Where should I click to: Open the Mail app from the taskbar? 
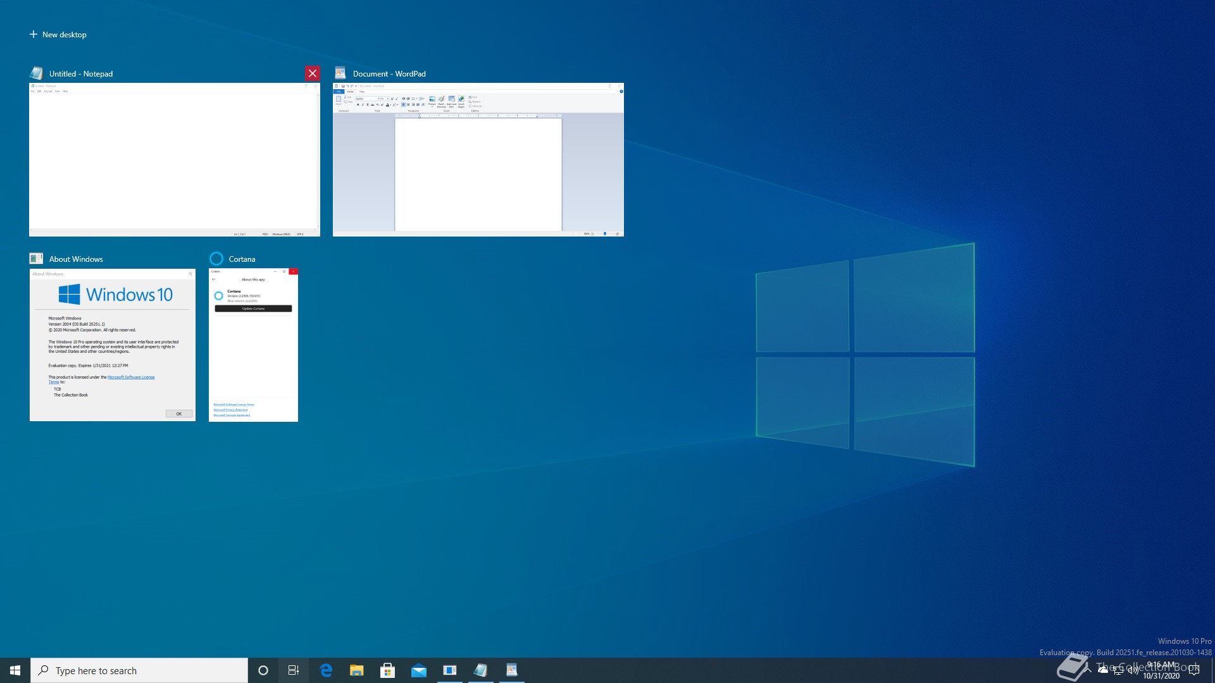tap(419, 670)
